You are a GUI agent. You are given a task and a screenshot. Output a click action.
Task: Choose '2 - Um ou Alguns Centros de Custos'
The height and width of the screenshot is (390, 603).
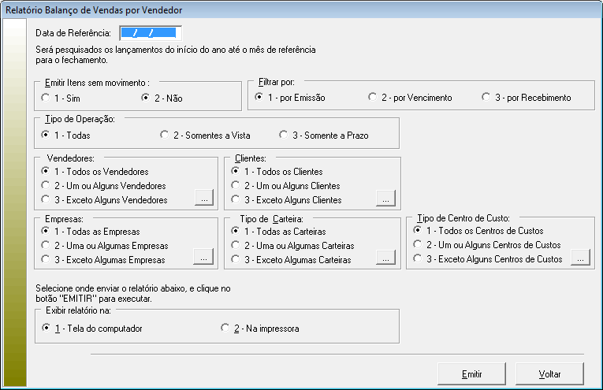coord(418,245)
